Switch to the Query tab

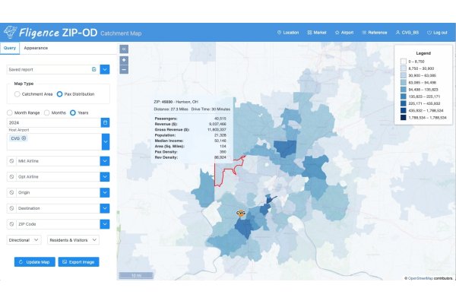tap(10, 48)
